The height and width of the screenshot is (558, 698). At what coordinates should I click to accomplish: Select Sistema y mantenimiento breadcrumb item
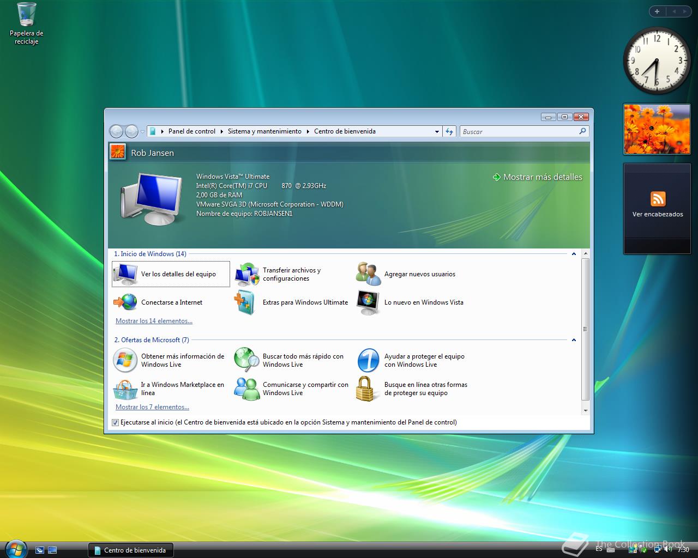click(264, 131)
